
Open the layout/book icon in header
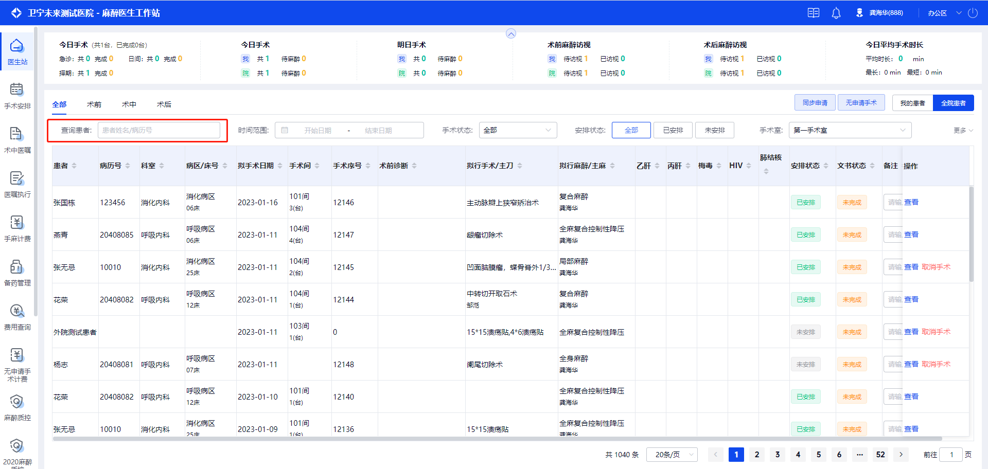[814, 13]
